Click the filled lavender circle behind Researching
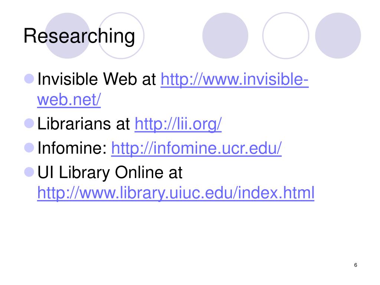This screenshot has width=380, height=285. pyautogui.click(x=68, y=36)
